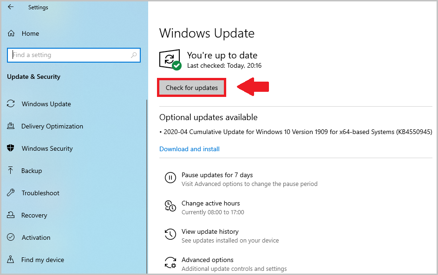Click the Advanced options gear arrows icon
The image size is (438, 275).
pyautogui.click(x=170, y=262)
